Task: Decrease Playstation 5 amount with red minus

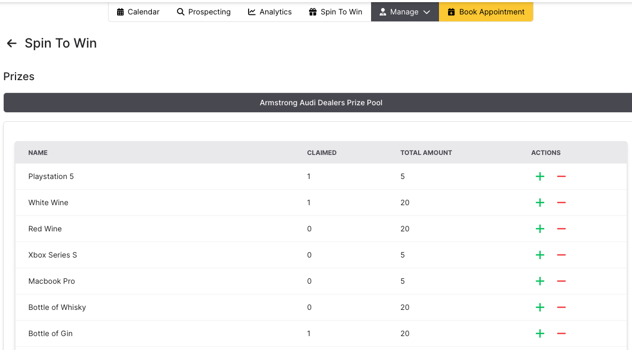Action: (x=561, y=176)
